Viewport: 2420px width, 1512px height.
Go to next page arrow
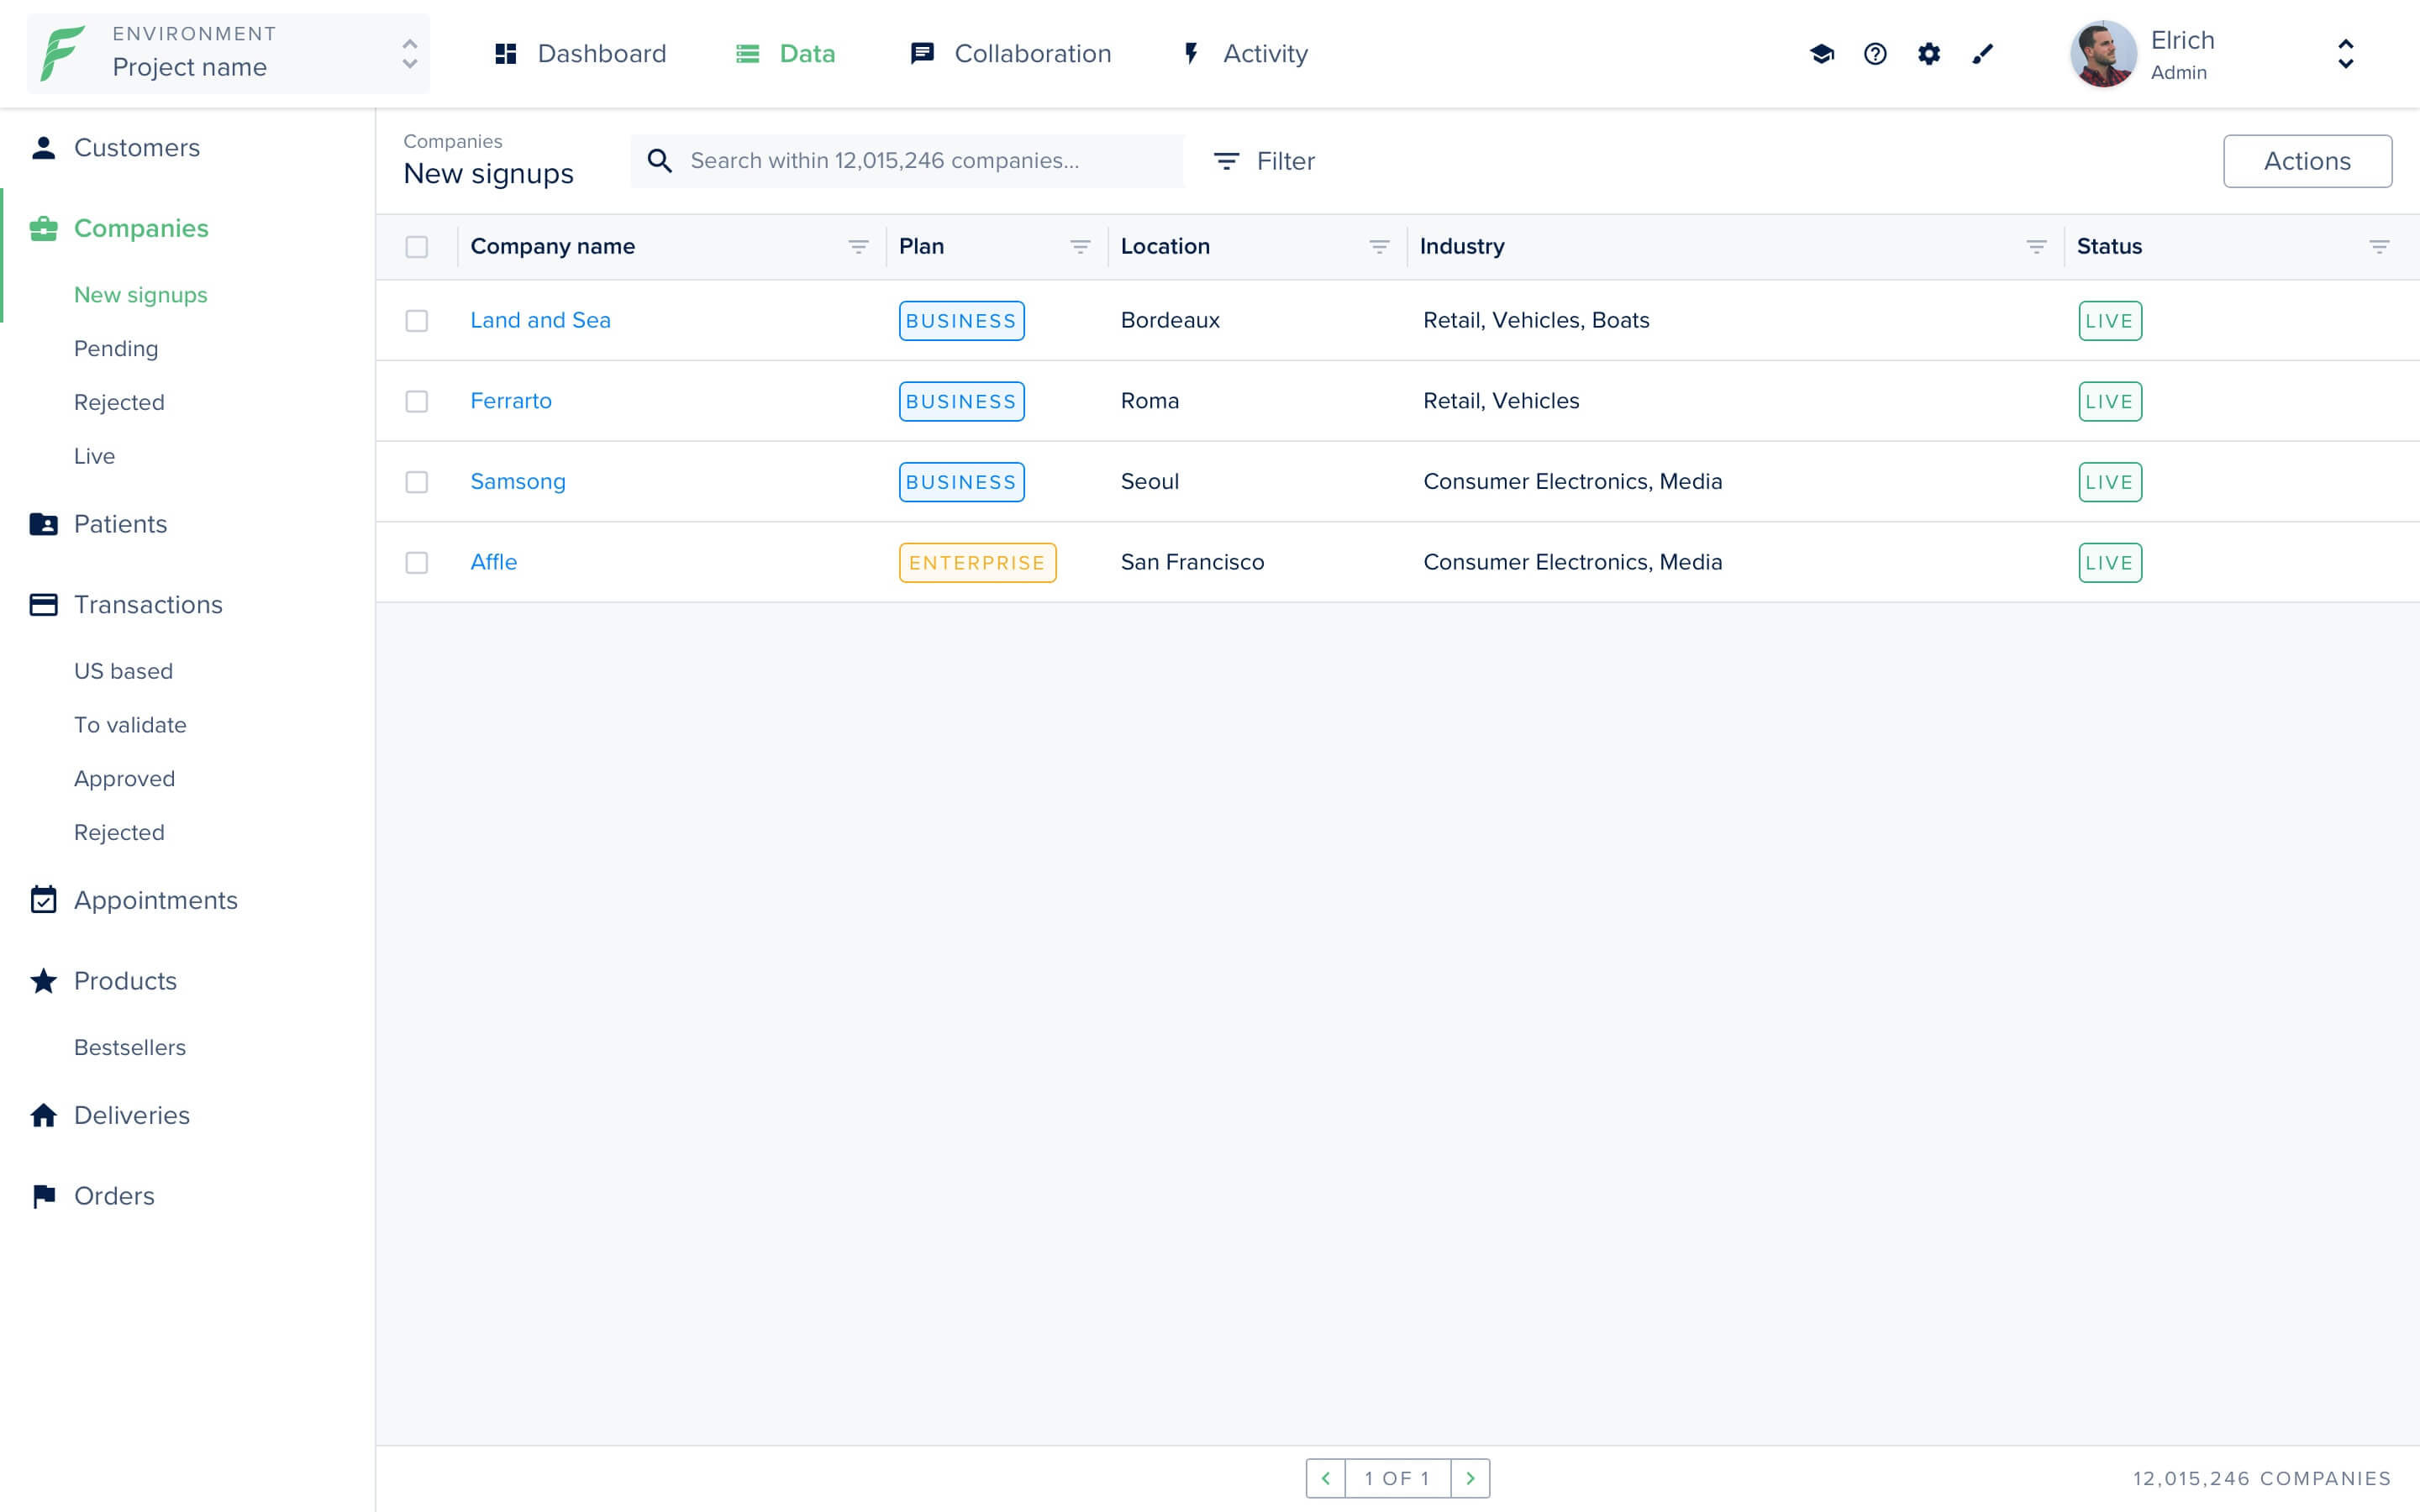click(1470, 1478)
